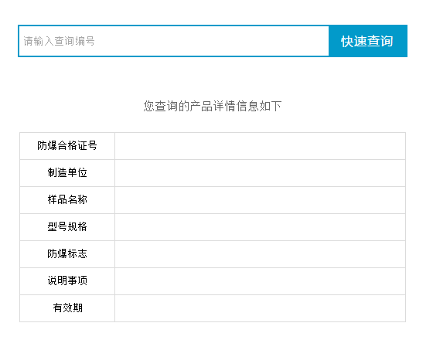
Task: Click the 有效期 value cell
Action: [x=260, y=308]
